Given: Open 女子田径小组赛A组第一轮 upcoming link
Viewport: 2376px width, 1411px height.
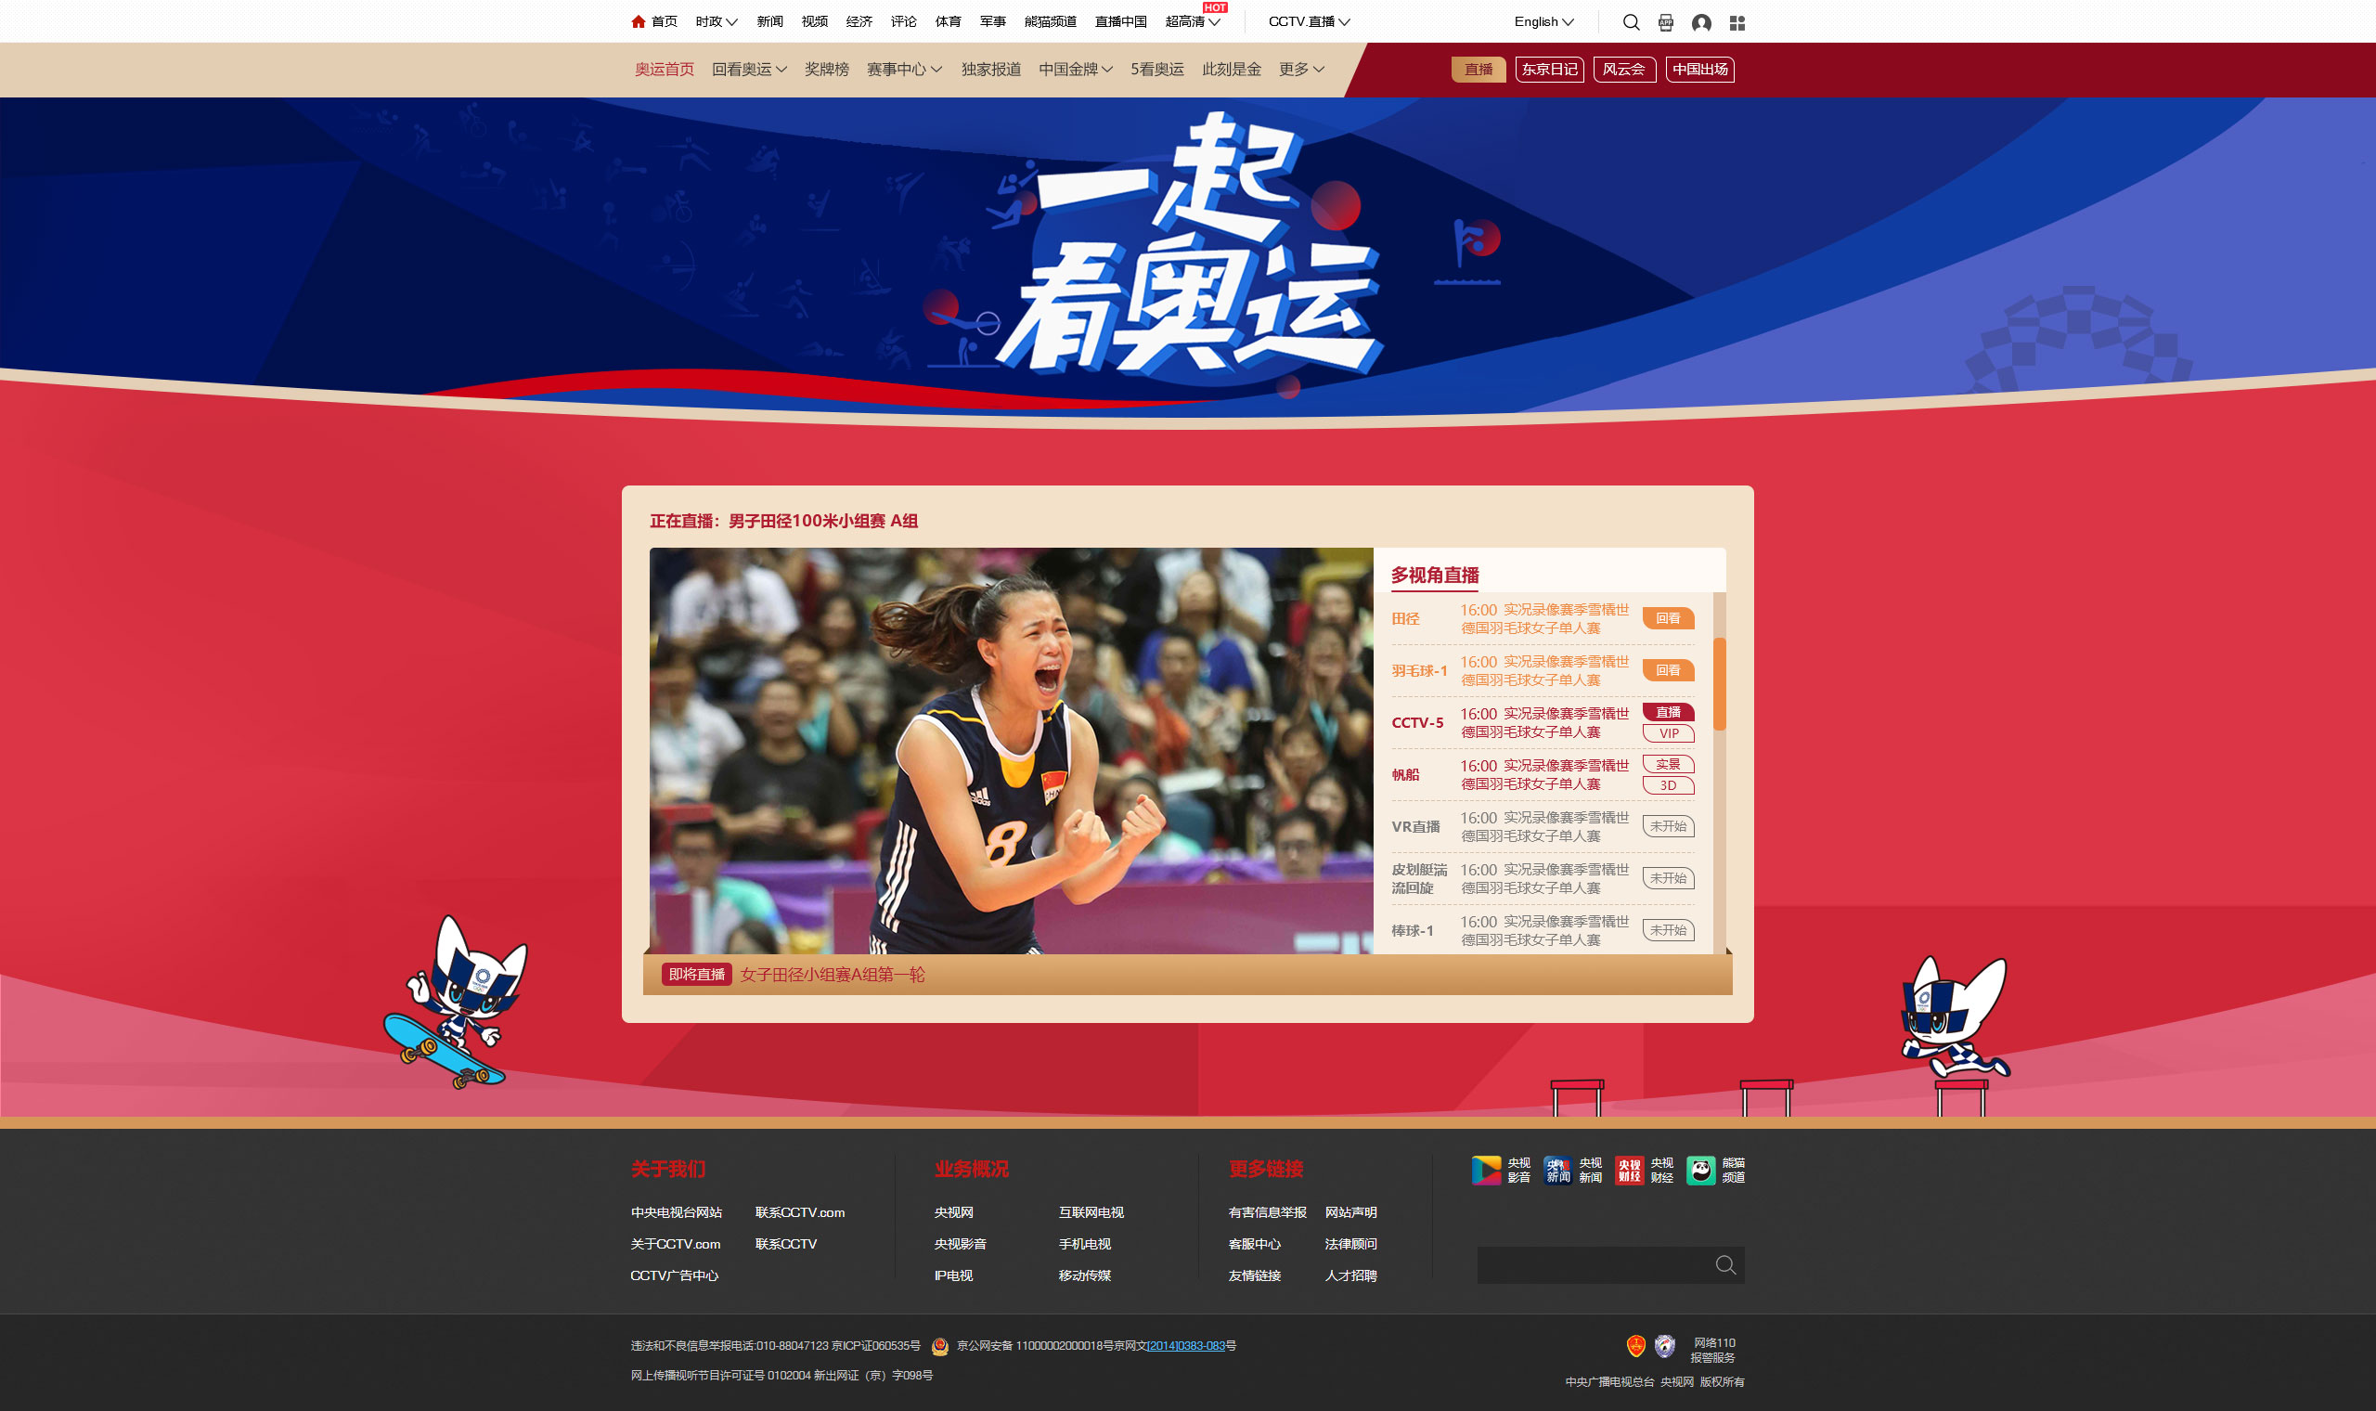Looking at the screenshot, I should [833, 975].
